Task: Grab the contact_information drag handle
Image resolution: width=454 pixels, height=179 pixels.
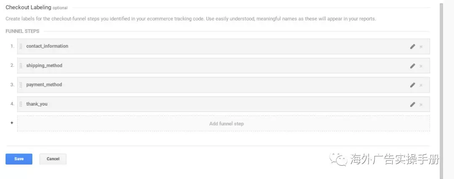Action: tap(21, 47)
